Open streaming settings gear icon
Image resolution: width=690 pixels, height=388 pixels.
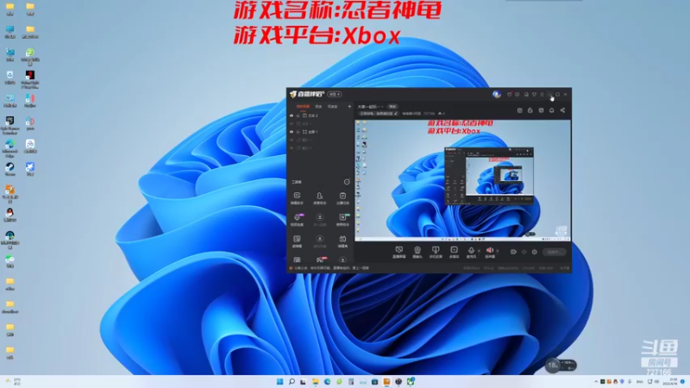[x=534, y=252]
